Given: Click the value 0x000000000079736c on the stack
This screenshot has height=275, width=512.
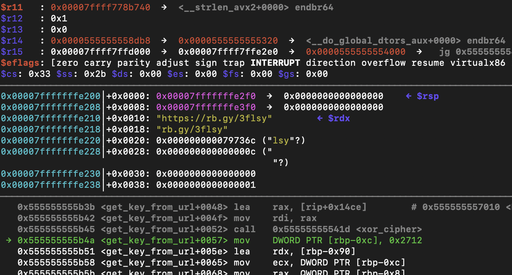Looking at the screenshot, I should (206, 141).
